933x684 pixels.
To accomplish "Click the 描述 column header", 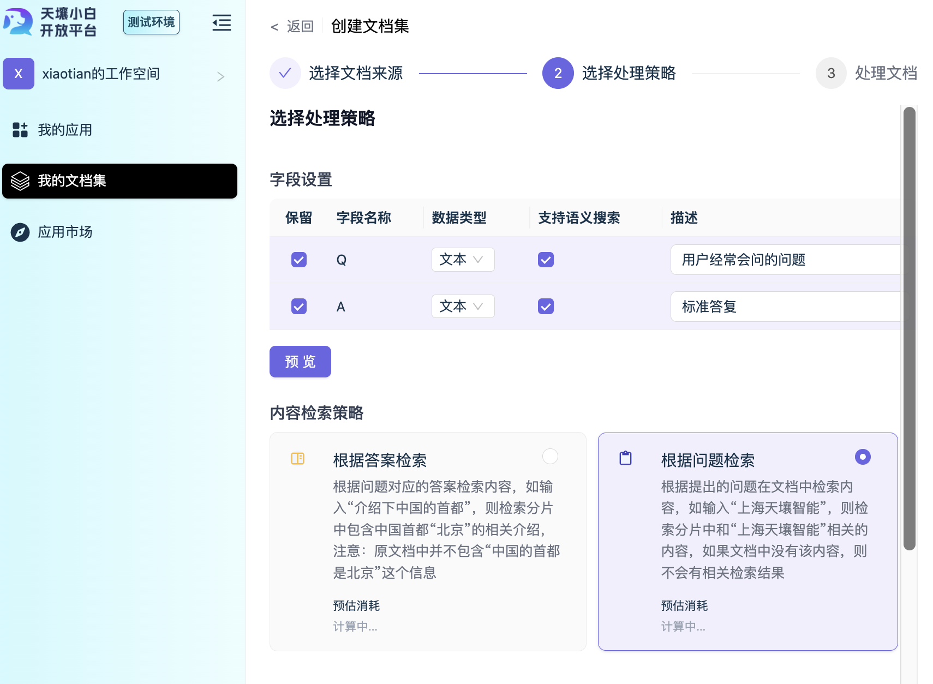I will pyautogui.click(x=684, y=218).
